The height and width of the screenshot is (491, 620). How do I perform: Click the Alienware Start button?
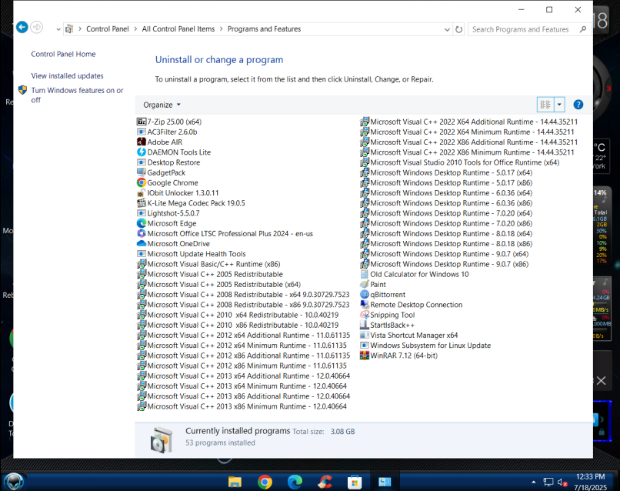click(13, 482)
